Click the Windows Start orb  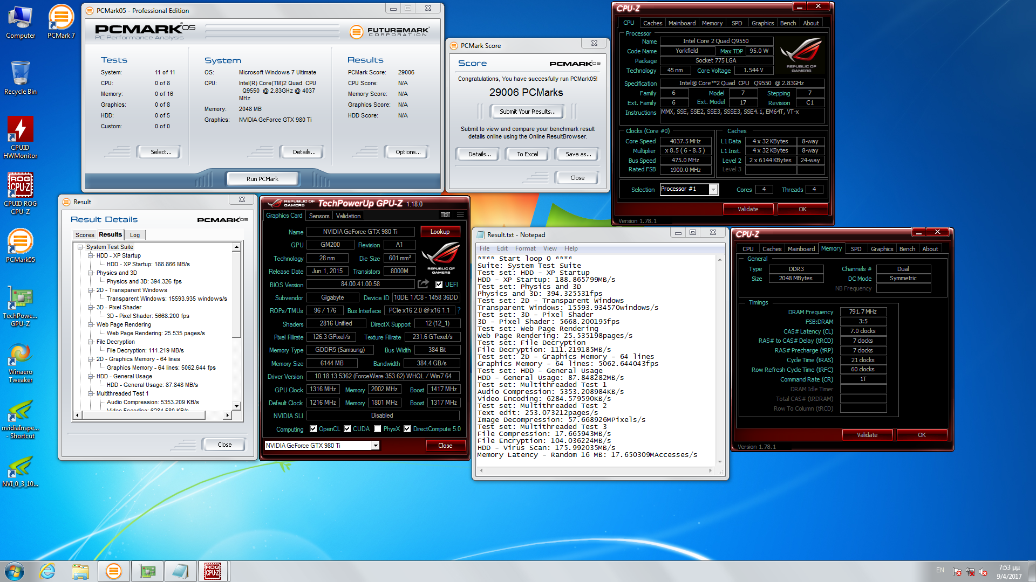[15, 571]
